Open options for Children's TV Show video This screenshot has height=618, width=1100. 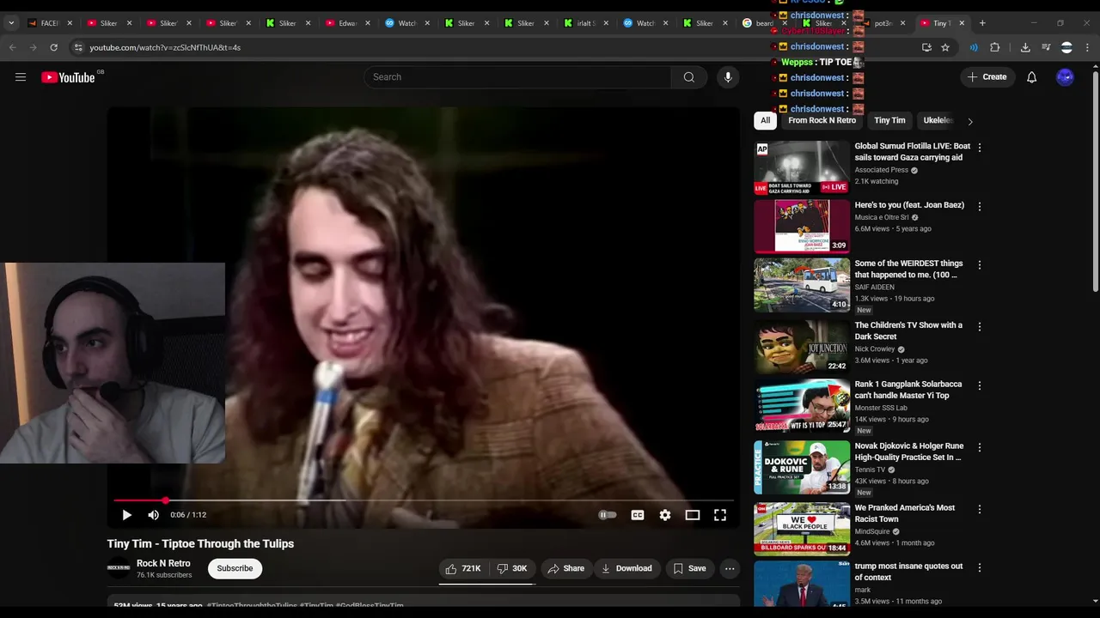pos(979,327)
